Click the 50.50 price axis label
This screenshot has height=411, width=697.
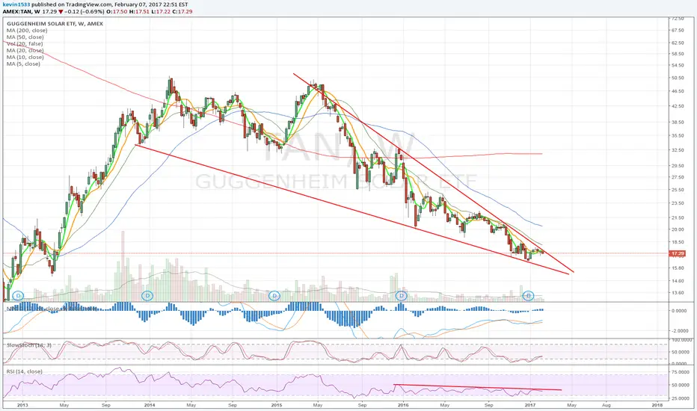click(678, 78)
